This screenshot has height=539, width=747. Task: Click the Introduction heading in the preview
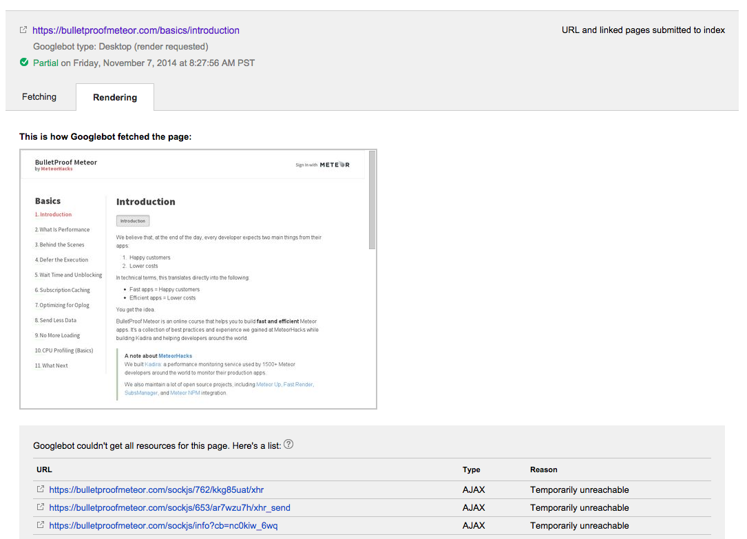[x=146, y=202]
